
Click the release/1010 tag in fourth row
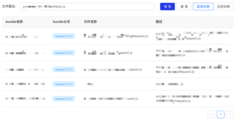point(64,84)
